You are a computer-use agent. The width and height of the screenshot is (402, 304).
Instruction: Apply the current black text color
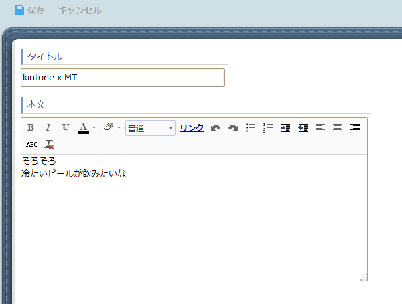84,128
